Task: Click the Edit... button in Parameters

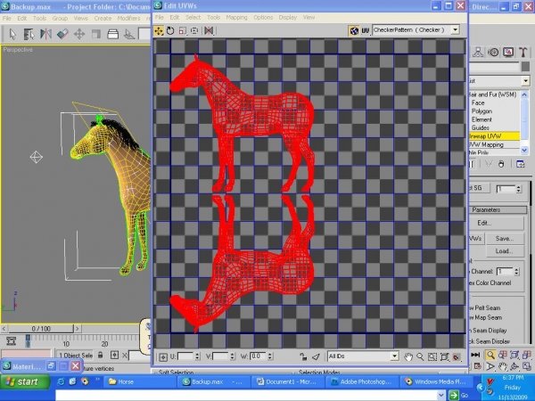Action: [x=497, y=223]
